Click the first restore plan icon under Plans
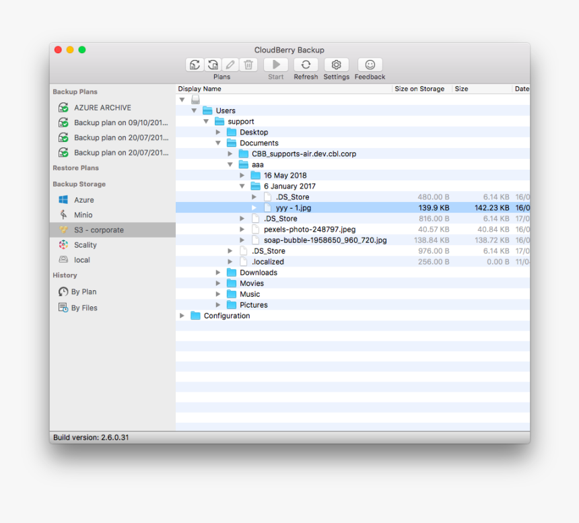 pyautogui.click(x=212, y=64)
